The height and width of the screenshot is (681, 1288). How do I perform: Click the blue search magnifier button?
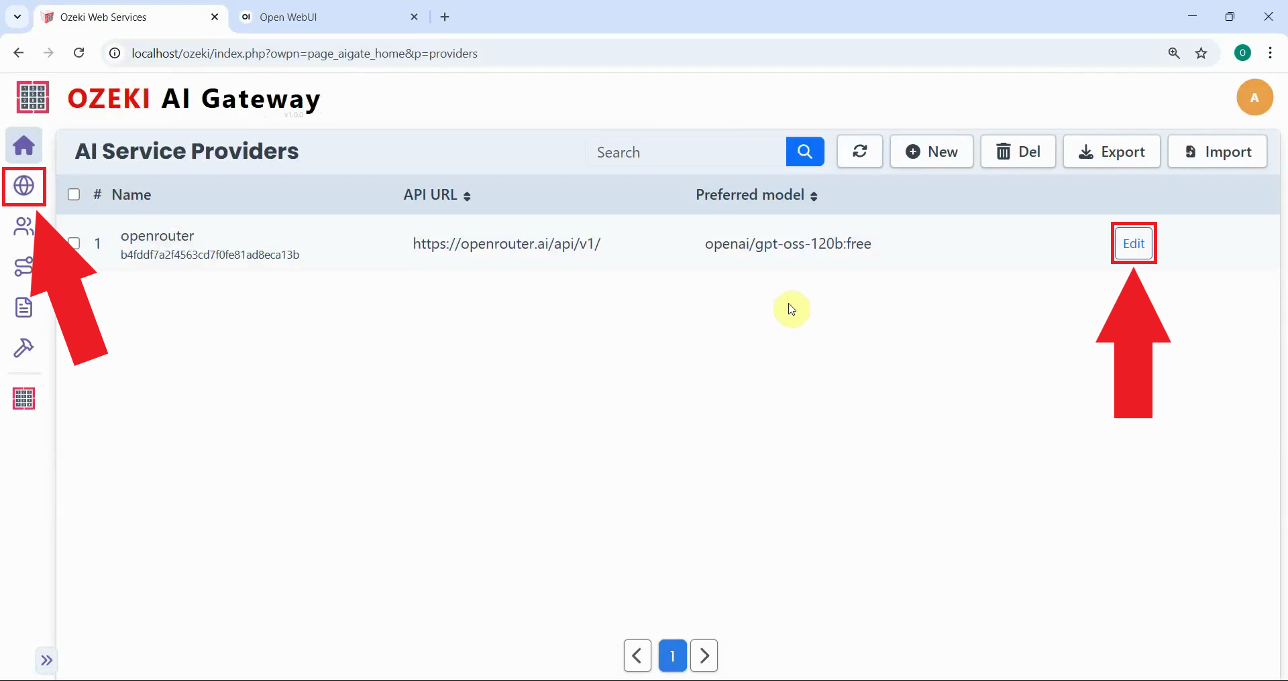click(x=805, y=152)
